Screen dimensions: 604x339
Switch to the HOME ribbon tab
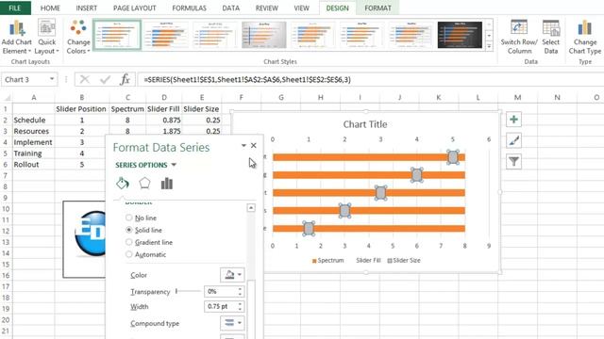click(x=50, y=8)
